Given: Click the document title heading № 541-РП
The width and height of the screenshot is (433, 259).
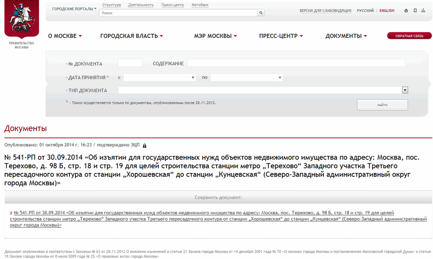Looking at the screenshot, I should click(x=212, y=170).
